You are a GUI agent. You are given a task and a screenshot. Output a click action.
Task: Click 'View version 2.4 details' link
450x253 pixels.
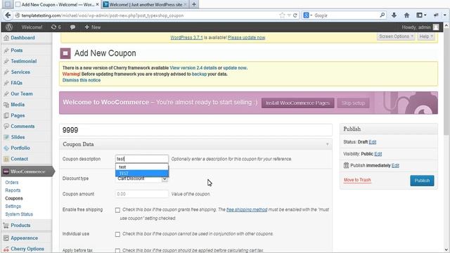[x=193, y=68]
